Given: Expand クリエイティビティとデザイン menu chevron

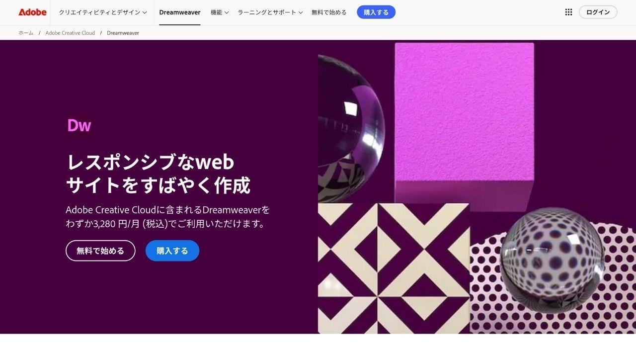Looking at the screenshot, I should click(x=145, y=12).
